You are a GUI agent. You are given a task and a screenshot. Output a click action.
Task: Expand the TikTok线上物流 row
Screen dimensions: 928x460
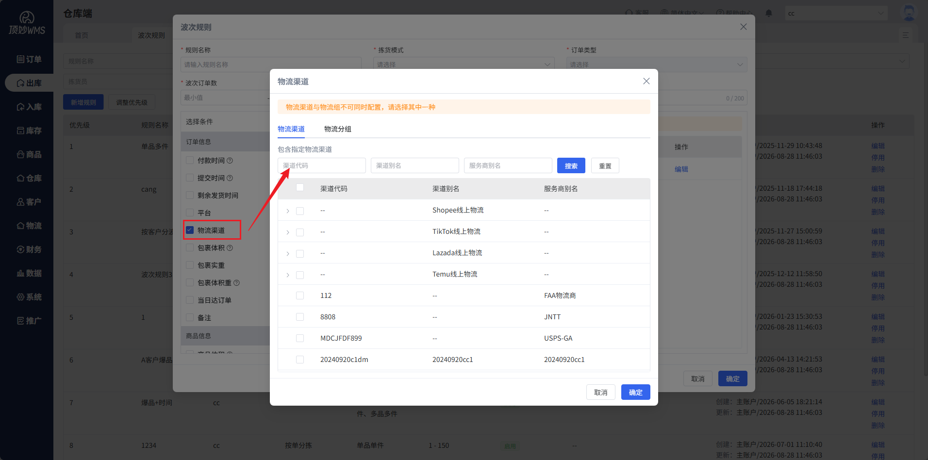pyautogui.click(x=288, y=232)
